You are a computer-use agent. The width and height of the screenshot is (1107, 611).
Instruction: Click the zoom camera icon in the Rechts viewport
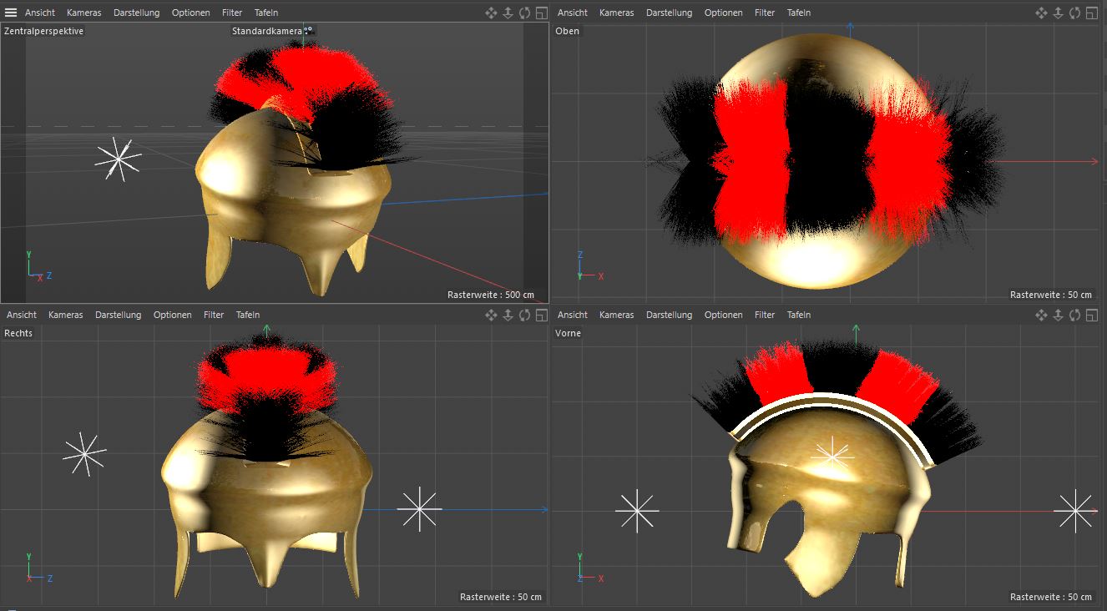[508, 315]
